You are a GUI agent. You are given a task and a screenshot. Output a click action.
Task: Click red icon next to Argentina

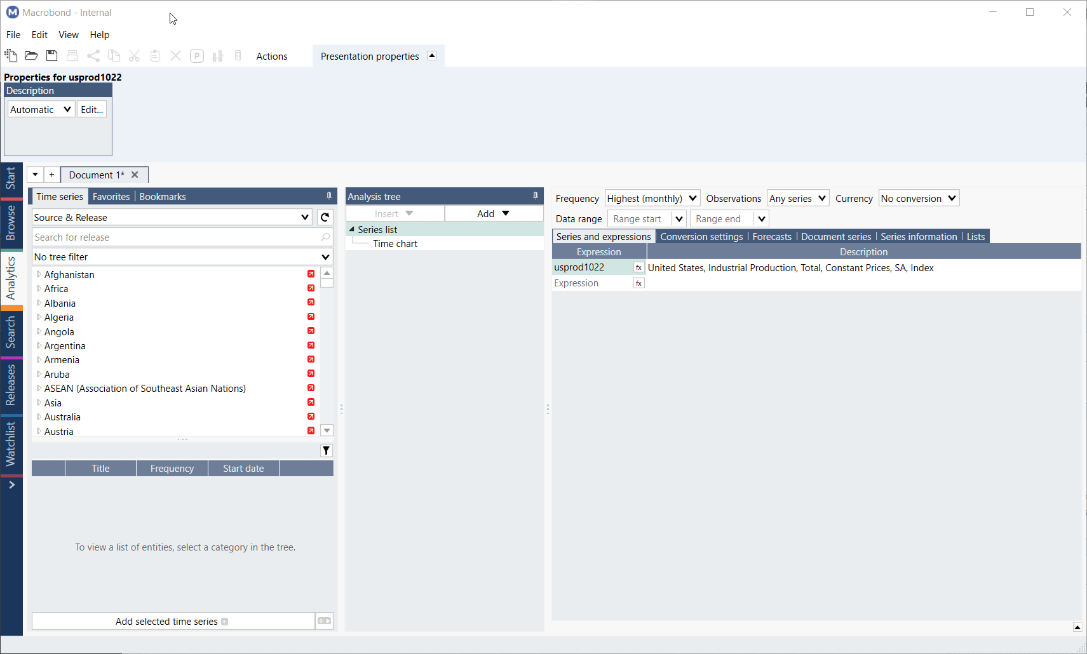(311, 345)
